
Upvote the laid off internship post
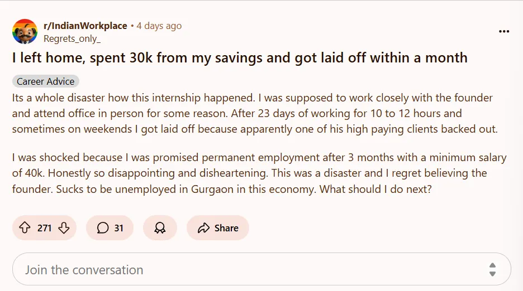point(25,228)
